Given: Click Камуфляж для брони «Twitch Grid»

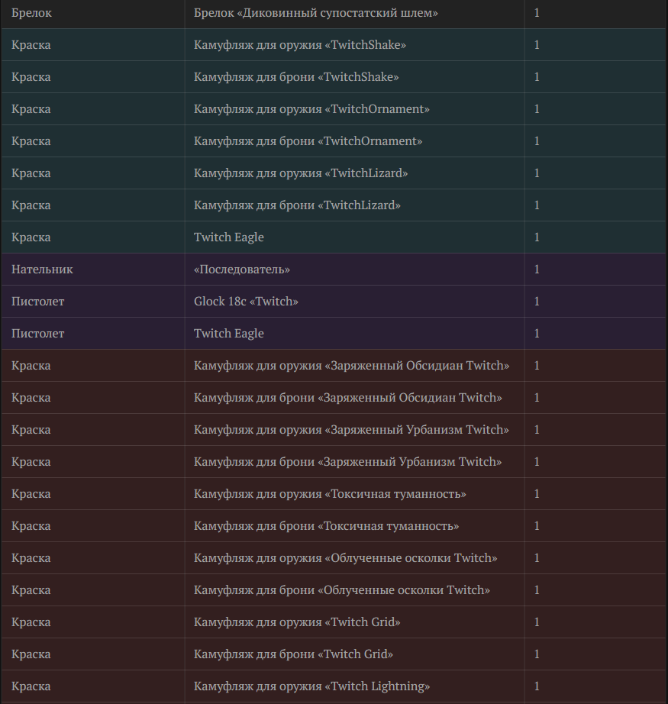Looking at the screenshot, I should pyautogui.click(x=294, y=654).
